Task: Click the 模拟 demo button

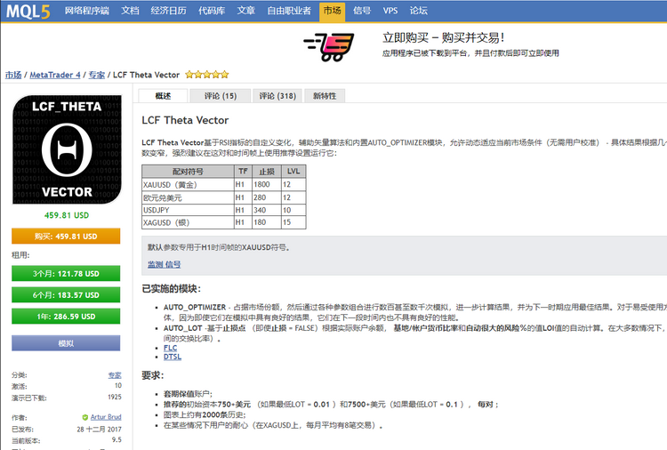Action: (66, 343)
